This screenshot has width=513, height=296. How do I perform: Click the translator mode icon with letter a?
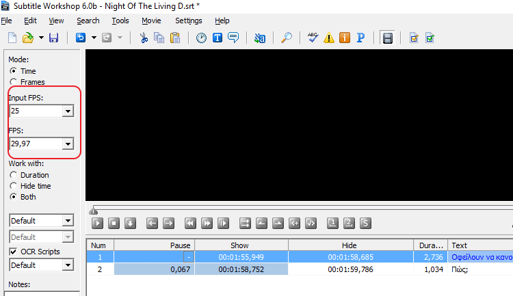click(x=260, y=38)
